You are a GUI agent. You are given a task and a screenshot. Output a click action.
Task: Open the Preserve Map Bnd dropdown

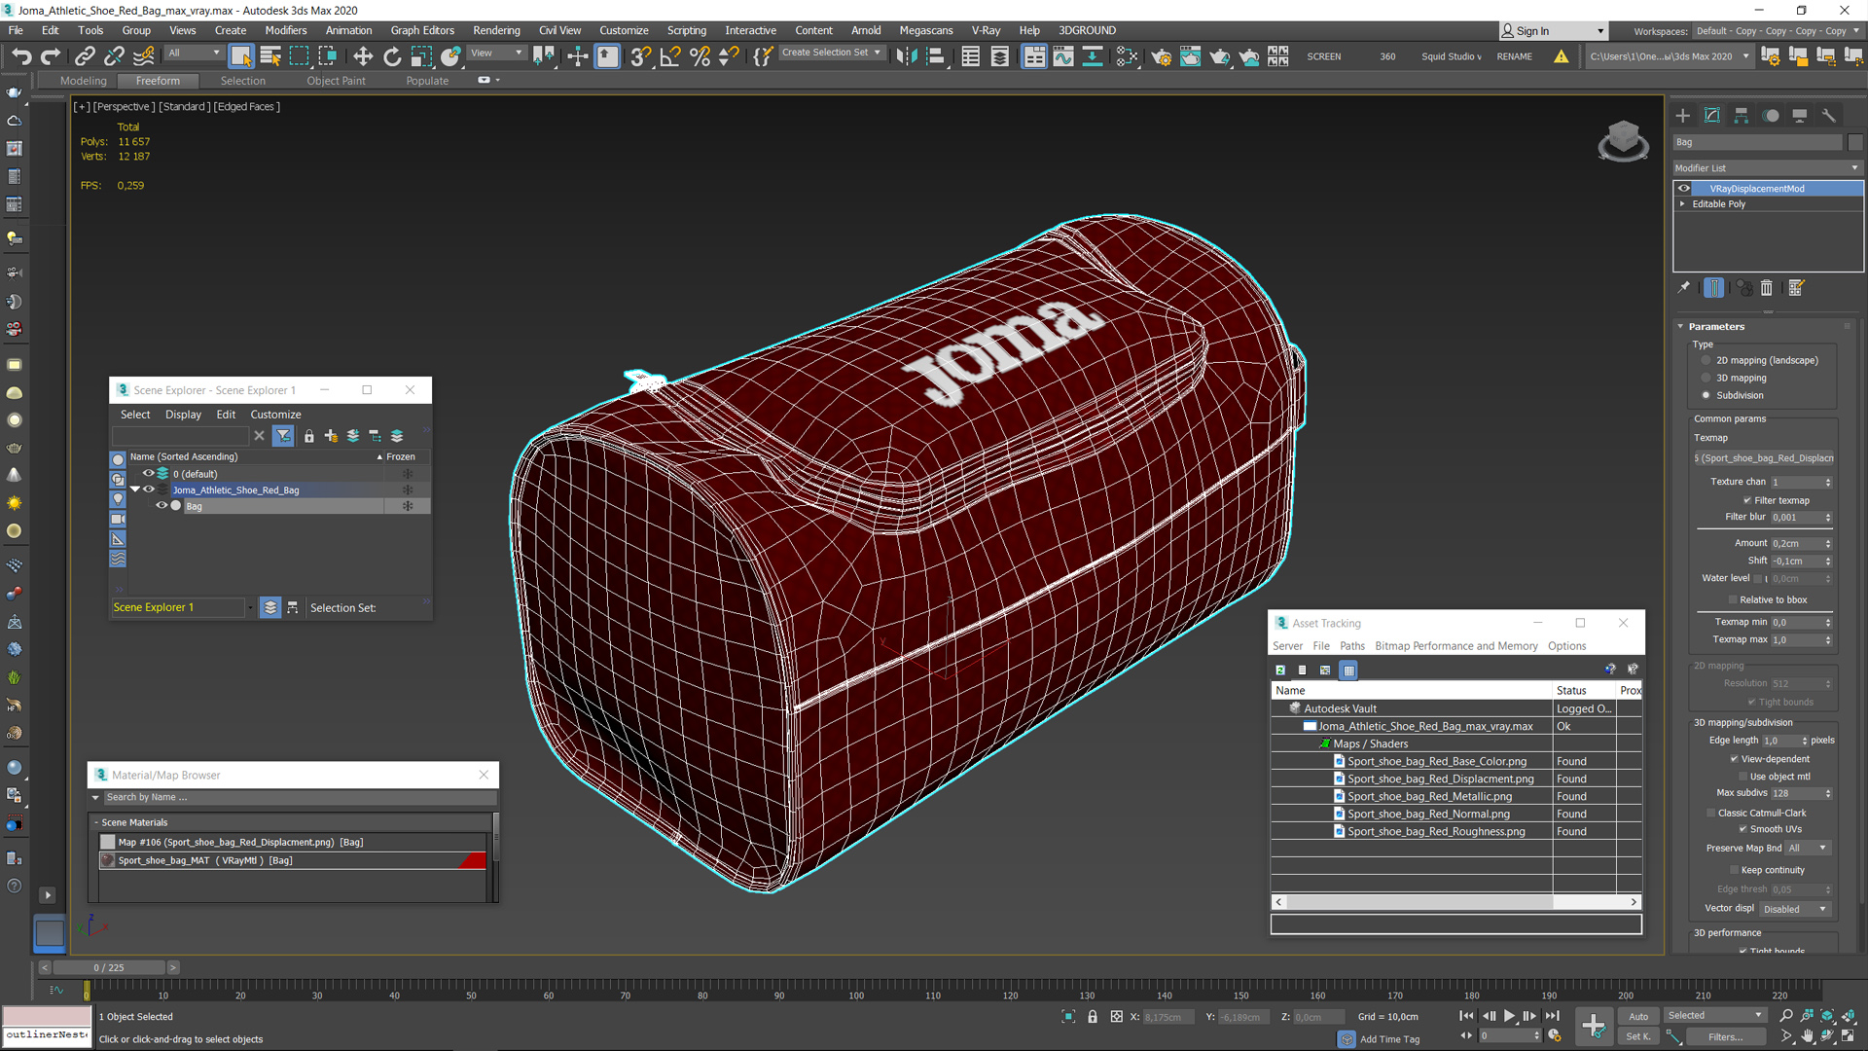pyautogui.click(x=1808, y=848)
